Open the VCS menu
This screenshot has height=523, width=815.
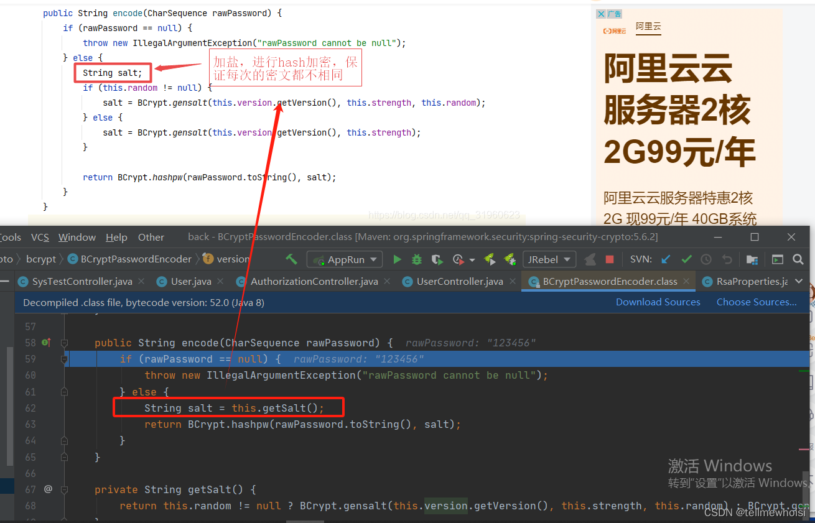pyautogui.click(x=40, y=237)
